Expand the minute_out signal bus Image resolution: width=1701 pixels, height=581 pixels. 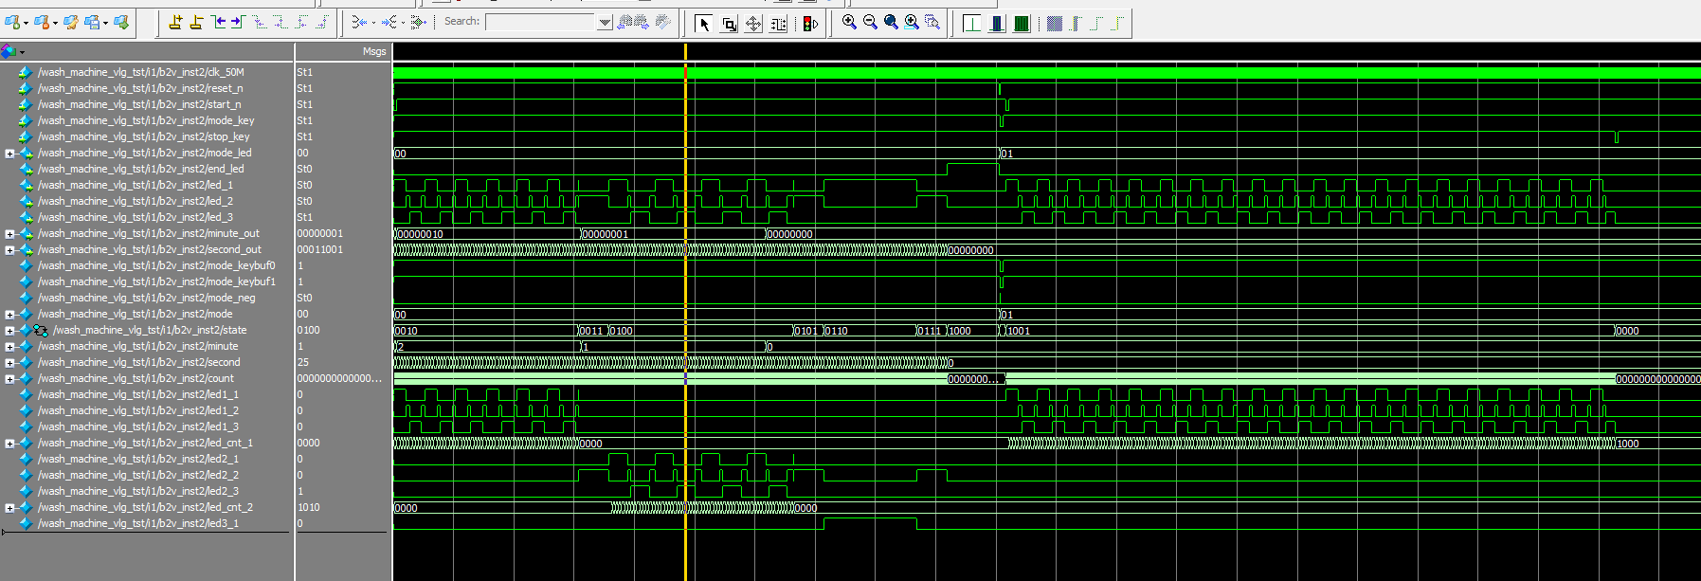[9, 233]
